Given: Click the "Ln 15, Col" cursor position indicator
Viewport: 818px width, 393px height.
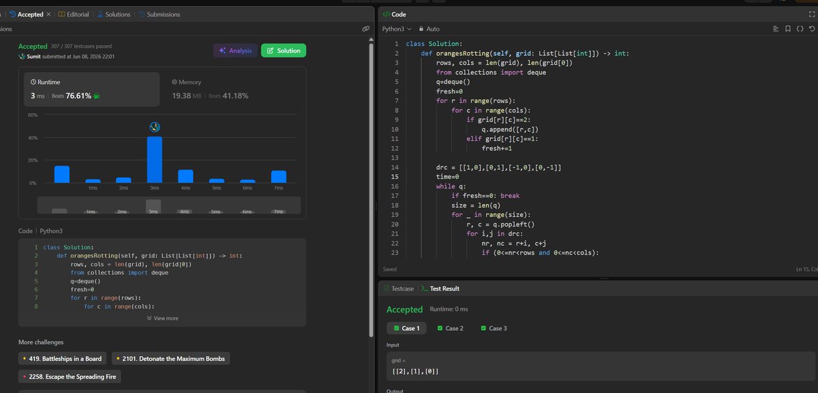Looking at the screenshot, I should pos(806,270).
